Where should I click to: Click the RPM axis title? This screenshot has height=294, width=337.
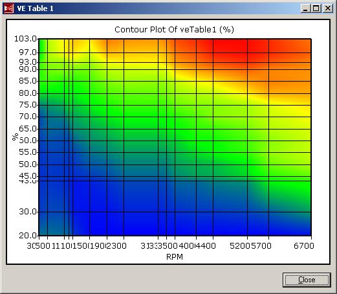175,257
